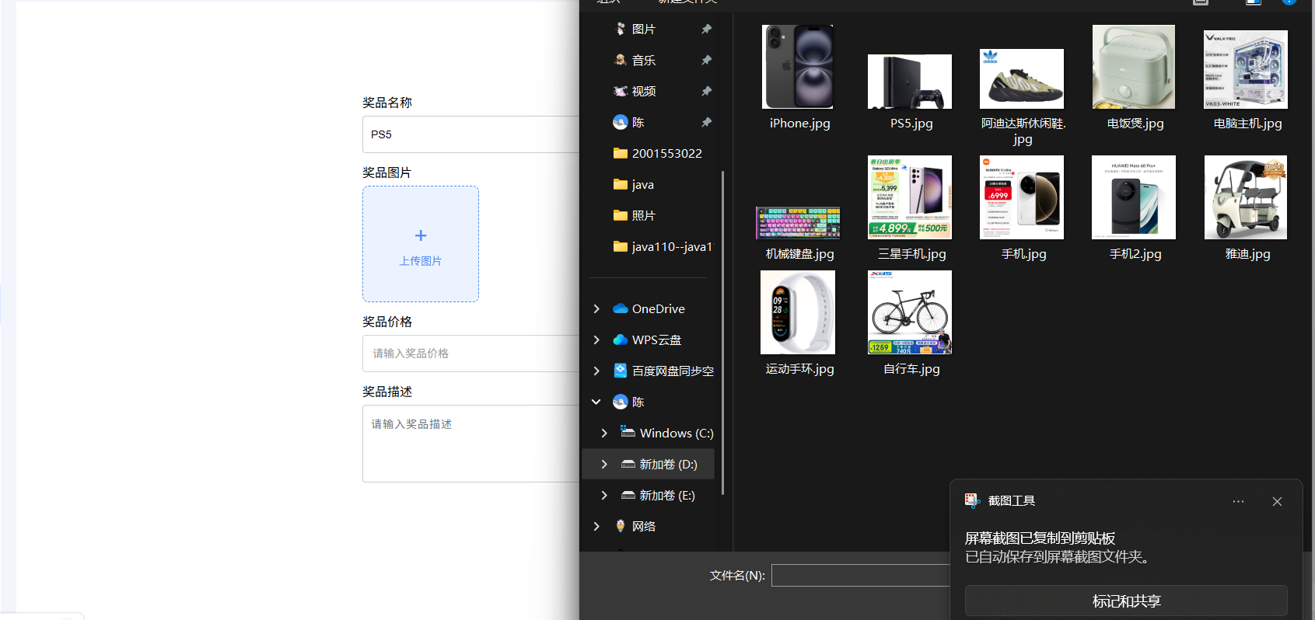Select the 电饭煲.jpg thumbnail
This screenshot has height=620, width=1315.
[x=1134, y=67]
